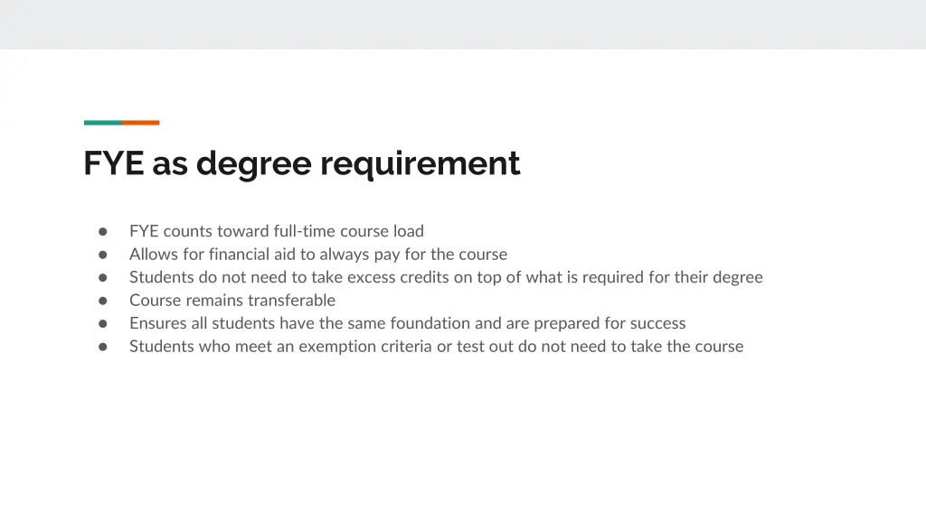Screen dimensions: 926x520
Task: Click the bullet dot beside excess credits line
Action: coord(103,277)
